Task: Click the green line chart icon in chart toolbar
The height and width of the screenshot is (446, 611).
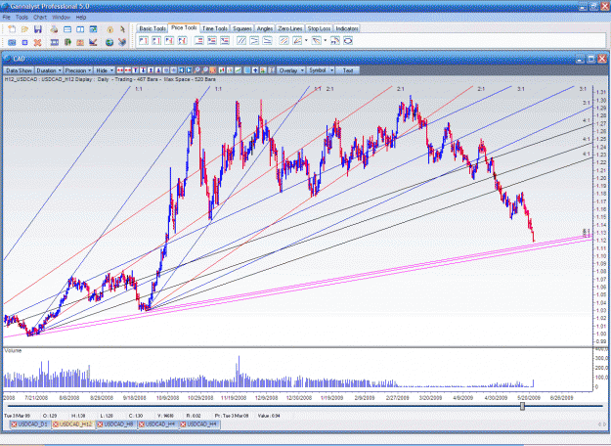Action: coord(239,70)
